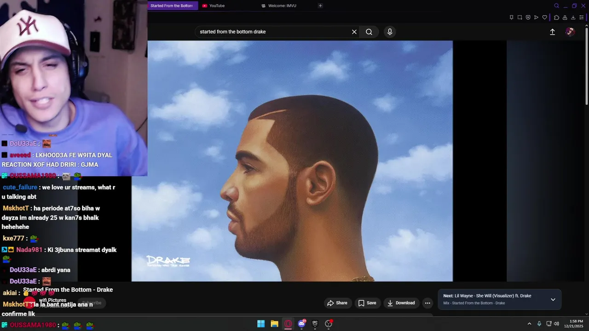
Task: Bookmark page with the heart icon
Action: (544, 17)
